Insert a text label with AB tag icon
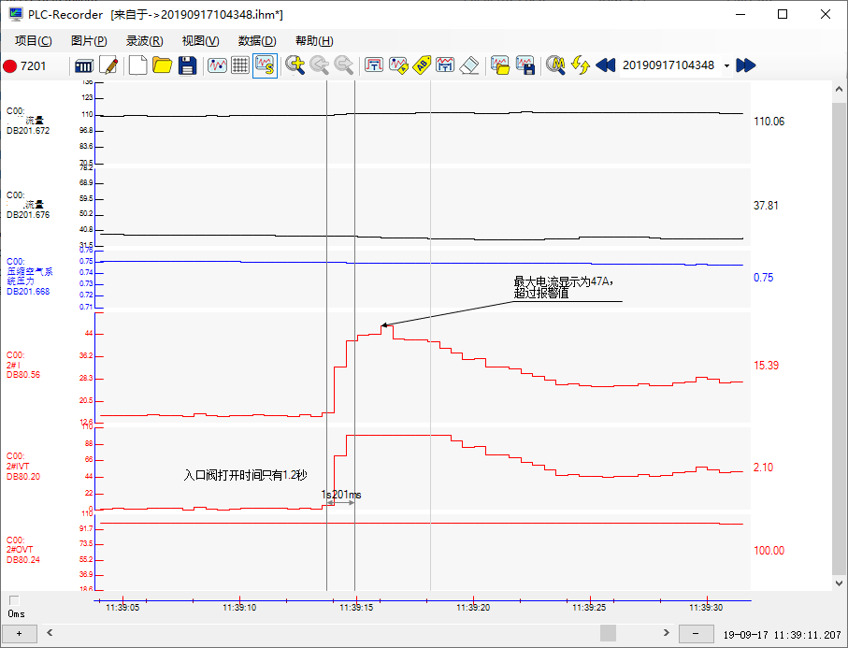The image size is (848, 648). point(422,65)
